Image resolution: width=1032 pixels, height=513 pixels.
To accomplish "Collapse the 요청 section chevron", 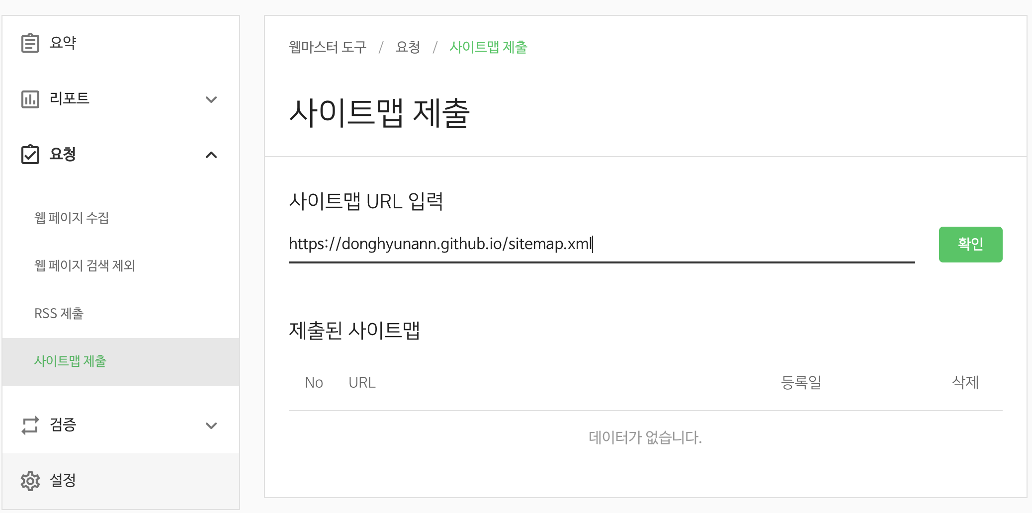I will point(211,155).
